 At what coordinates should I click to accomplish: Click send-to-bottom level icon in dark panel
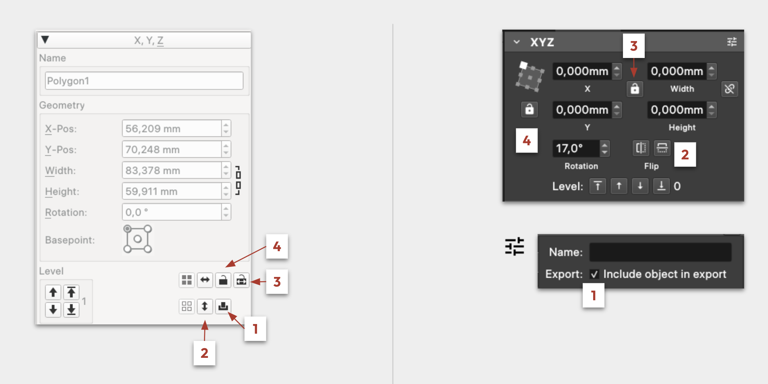tap(661, 186)
